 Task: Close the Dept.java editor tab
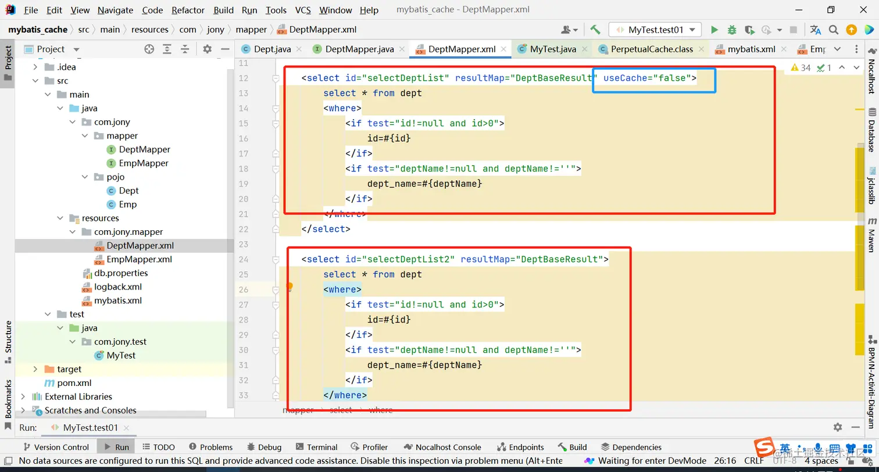[299, 49]
